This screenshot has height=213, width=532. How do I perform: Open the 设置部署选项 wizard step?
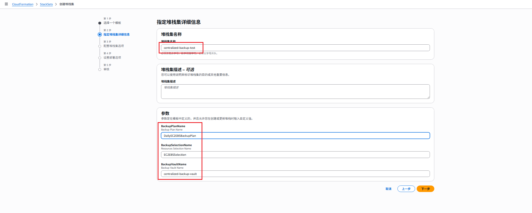pyautogui.click(x=112, y=58)
